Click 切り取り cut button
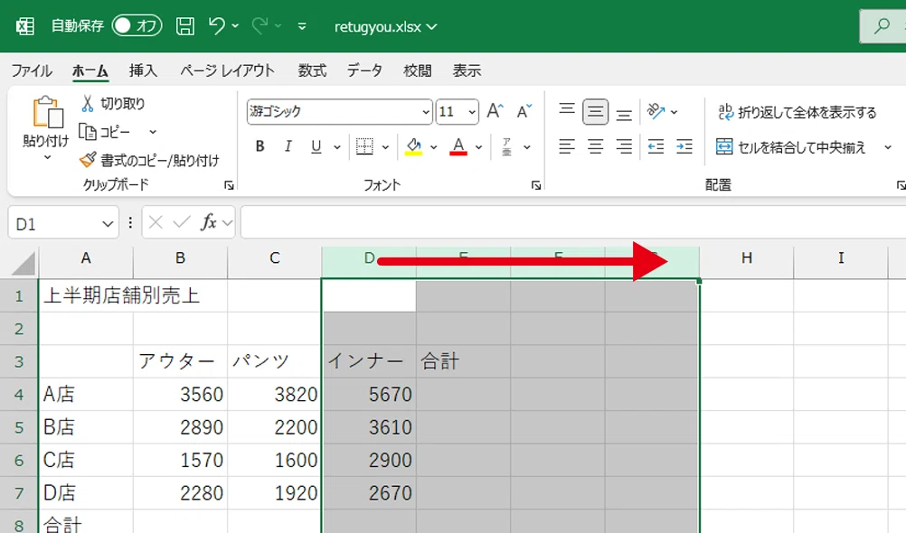Image resolution: width=906 pixels, height=533 pixels. tap(113, 103)
